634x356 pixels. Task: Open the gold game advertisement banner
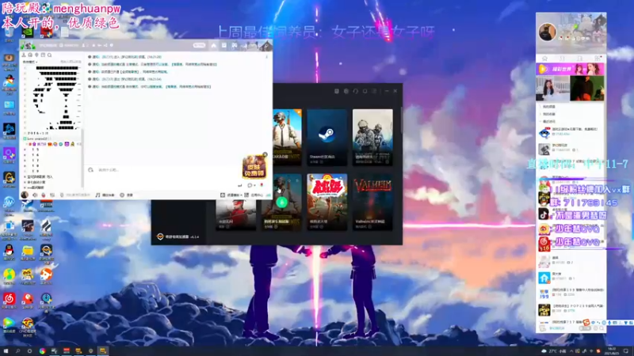[254, 167]
